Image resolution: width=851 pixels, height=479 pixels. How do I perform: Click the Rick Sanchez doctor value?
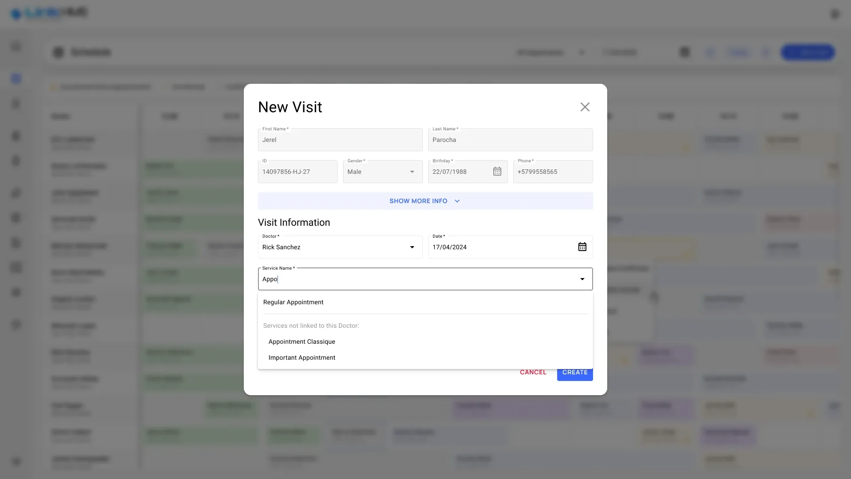pos(281,247)
